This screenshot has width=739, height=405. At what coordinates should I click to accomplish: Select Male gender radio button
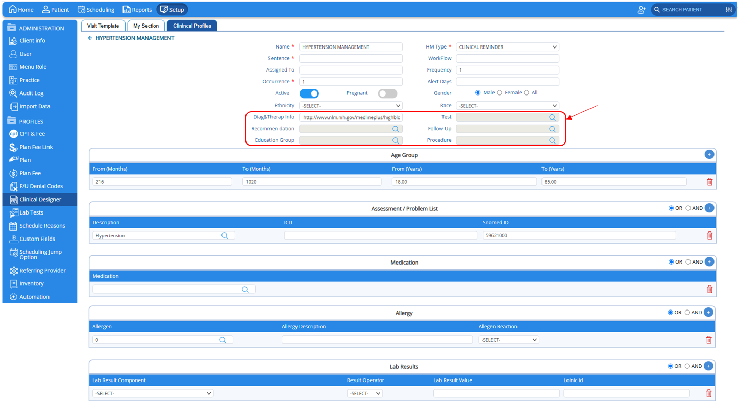(x=478, y=93)
